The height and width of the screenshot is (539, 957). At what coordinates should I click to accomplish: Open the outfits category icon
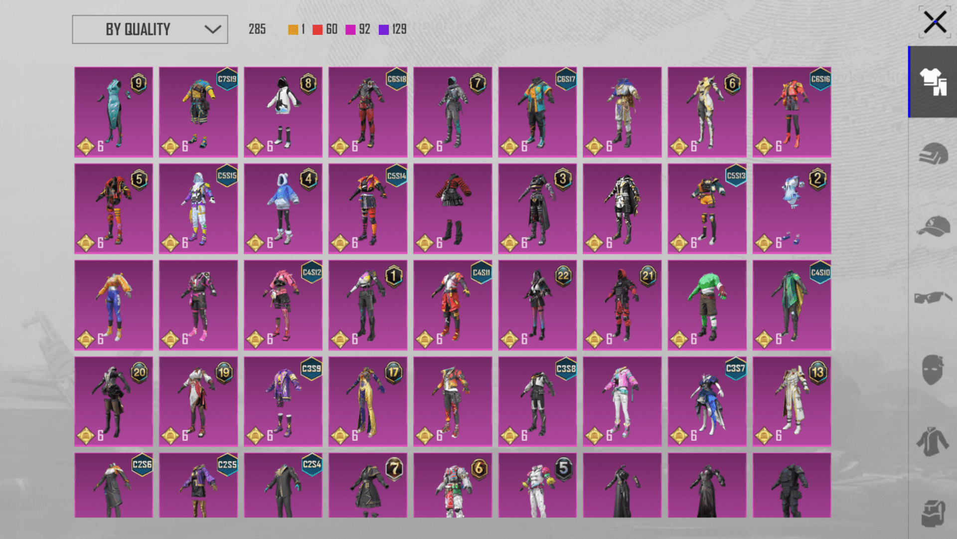pyautogui.click(x=933, y=82)
